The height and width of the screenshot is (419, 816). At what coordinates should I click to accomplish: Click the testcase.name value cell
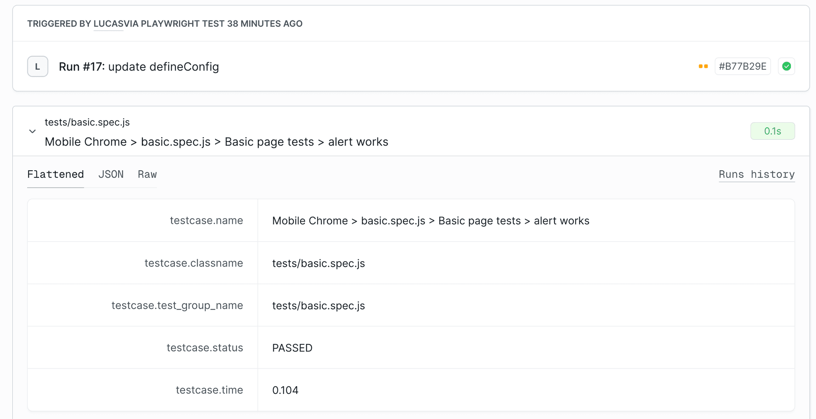click(x=431, y=221)
